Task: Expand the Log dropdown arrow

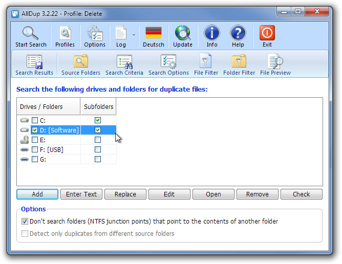Action: (x=134, y=35)
